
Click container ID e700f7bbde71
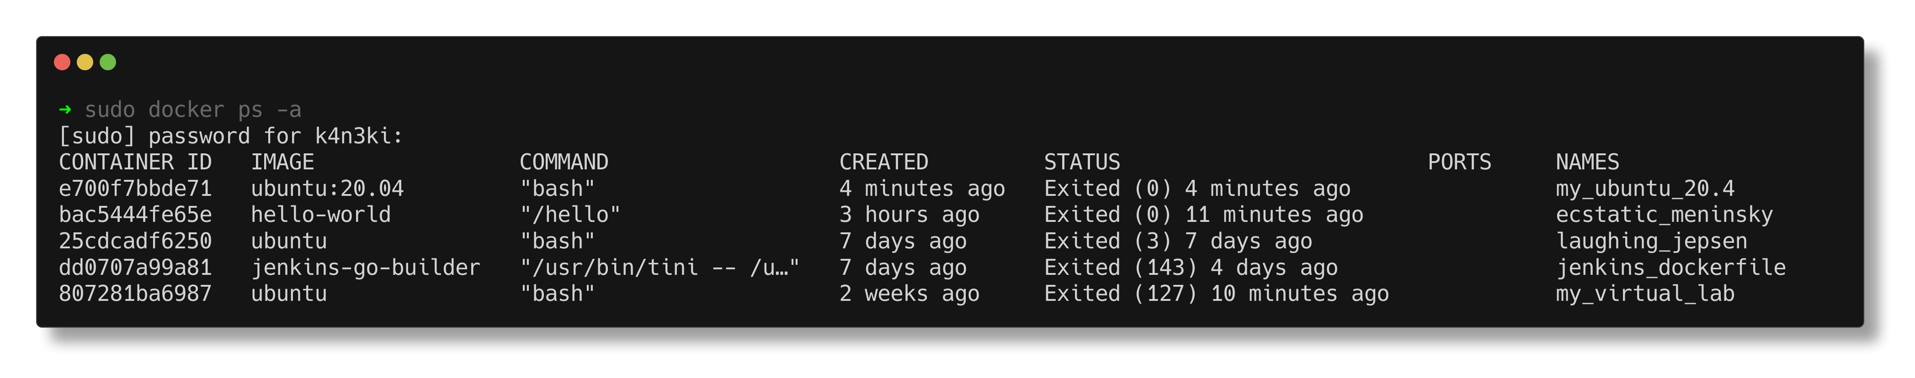pyautogui.click(x=135, y=189)
